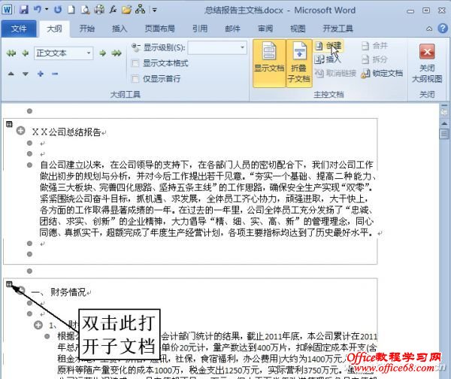Expand plus symbol next to heading 1、
This screenshot has height=379, width=451.
tap(38, 325)
